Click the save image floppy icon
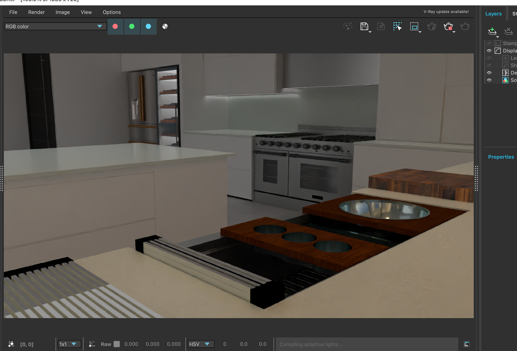The width and height of the screenshot is (517, 351). [x=364, y=26]
